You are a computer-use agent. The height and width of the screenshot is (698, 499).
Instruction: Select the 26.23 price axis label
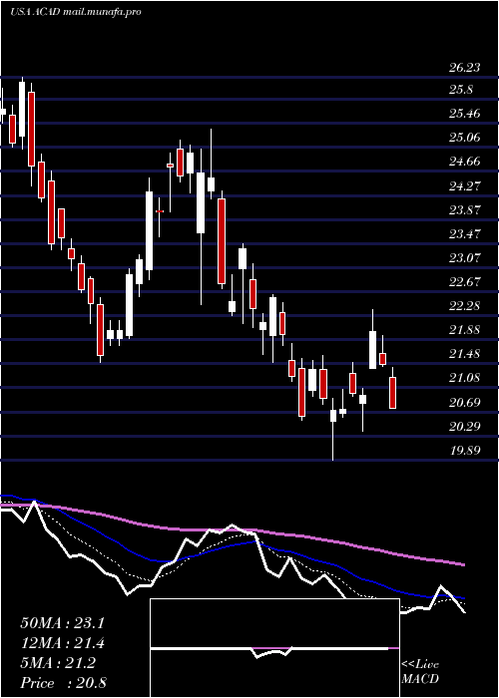coord(464,68)
